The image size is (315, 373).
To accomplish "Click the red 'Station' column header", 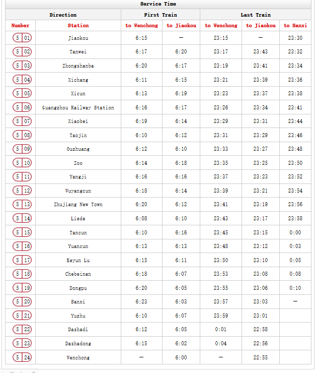I will (78, 25).
